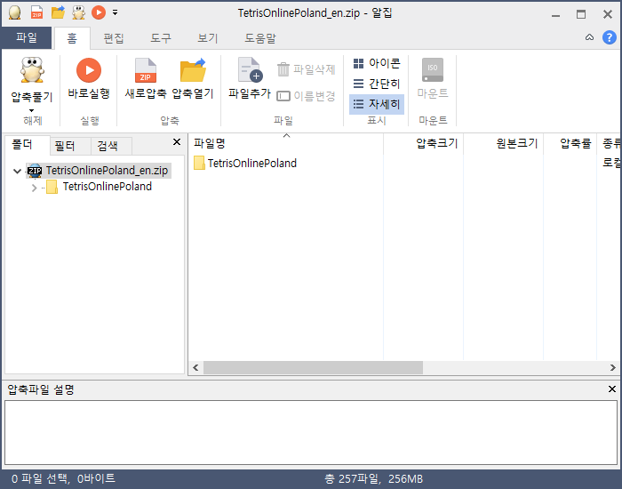Viewport: 622px width, 489px height.
Task: Open the 파일 menu tab
Action: click(27, 38)
